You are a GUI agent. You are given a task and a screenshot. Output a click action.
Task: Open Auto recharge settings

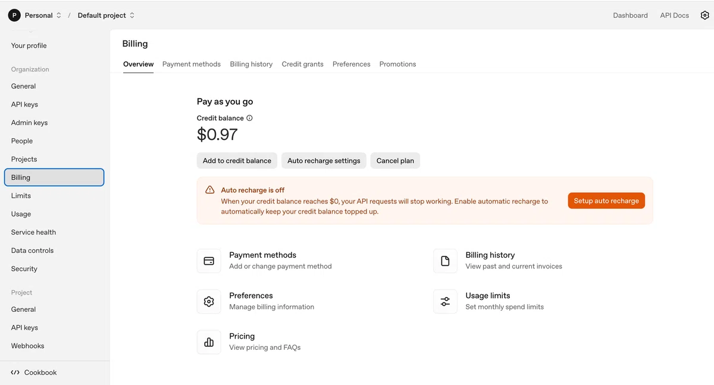[x=324, y=161]
